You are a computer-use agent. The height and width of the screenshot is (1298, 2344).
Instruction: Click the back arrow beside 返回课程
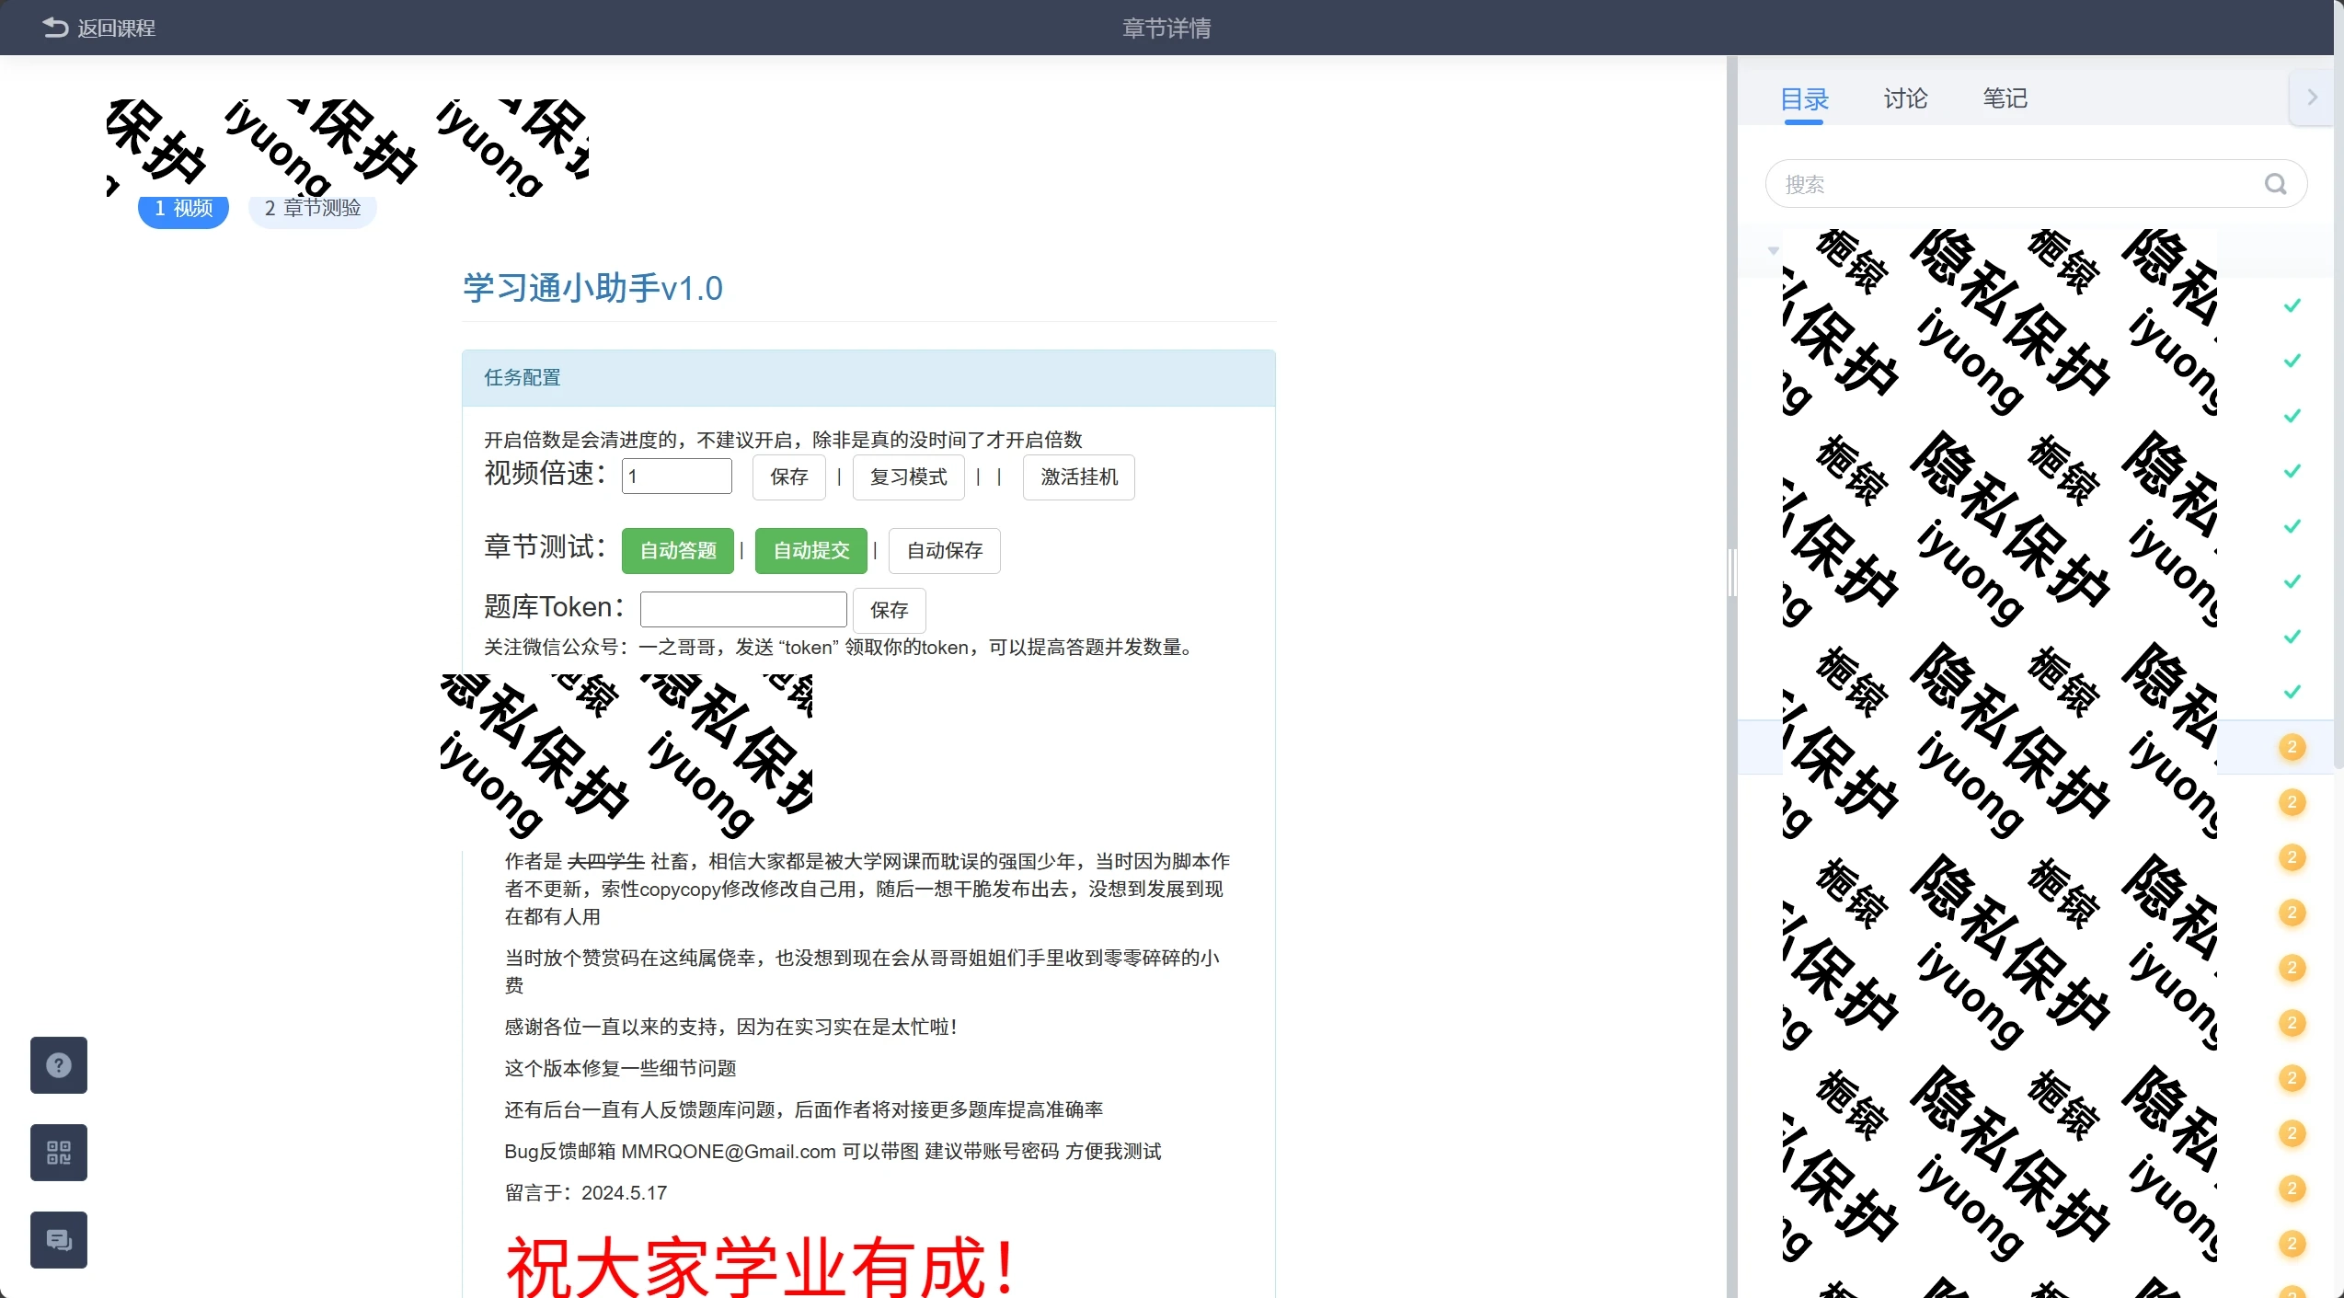point(54,27)
